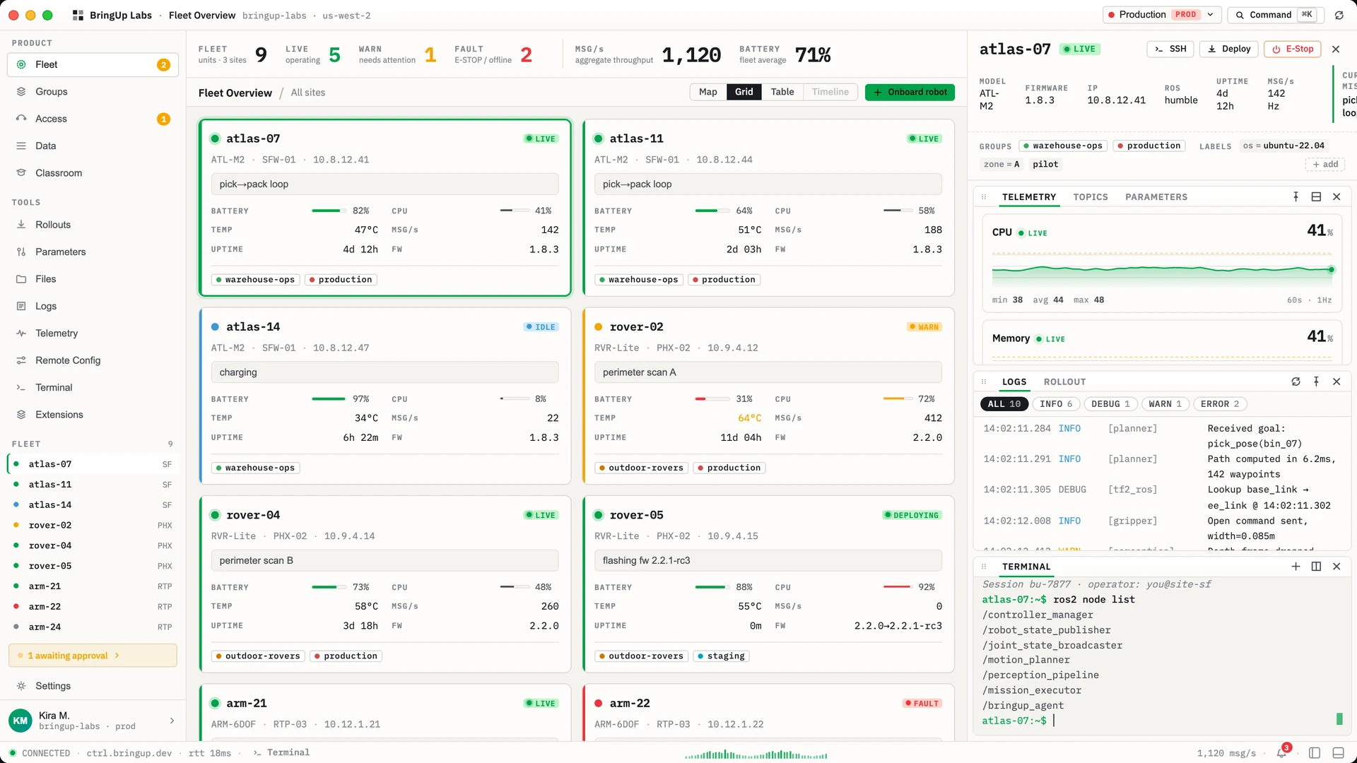Add a label with + add
The width and height of the screenshot is (1357, 763).
[x=1324, y=164]
